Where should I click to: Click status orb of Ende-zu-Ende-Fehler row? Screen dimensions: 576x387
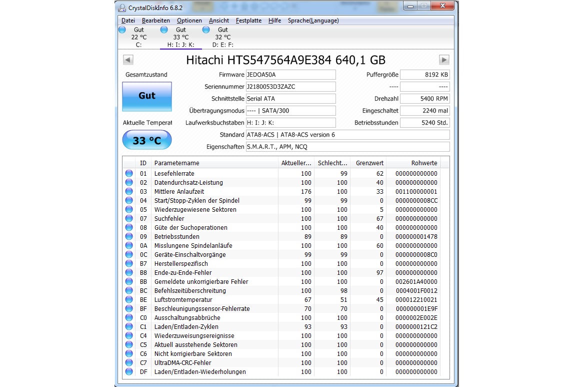coord(129,272)
